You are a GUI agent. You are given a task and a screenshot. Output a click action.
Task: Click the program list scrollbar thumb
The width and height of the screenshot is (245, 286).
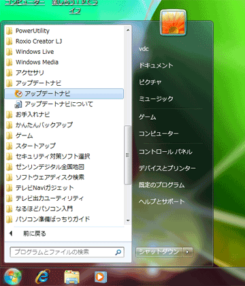[x=128, y=155]
